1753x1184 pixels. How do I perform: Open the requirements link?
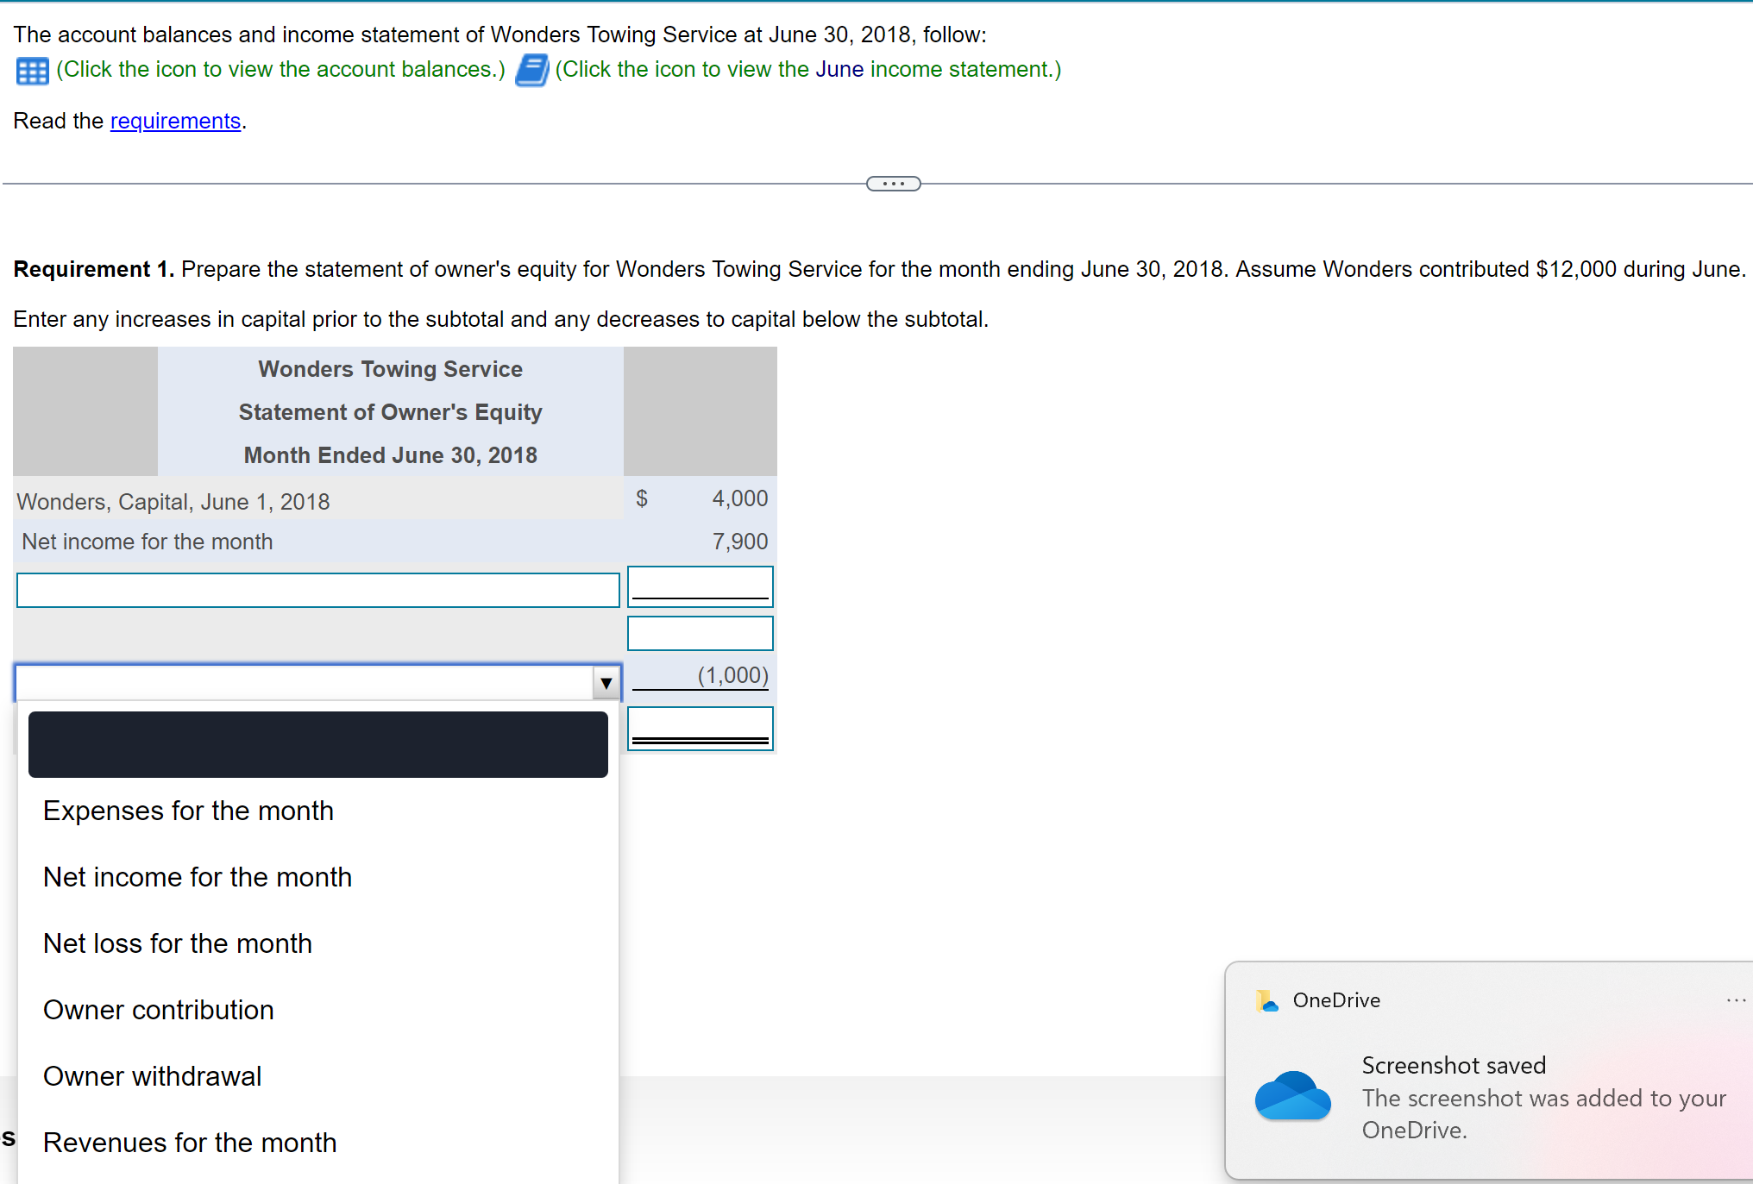point(175,121)
